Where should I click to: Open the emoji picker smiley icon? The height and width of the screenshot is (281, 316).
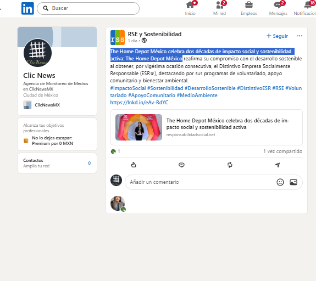280,182
